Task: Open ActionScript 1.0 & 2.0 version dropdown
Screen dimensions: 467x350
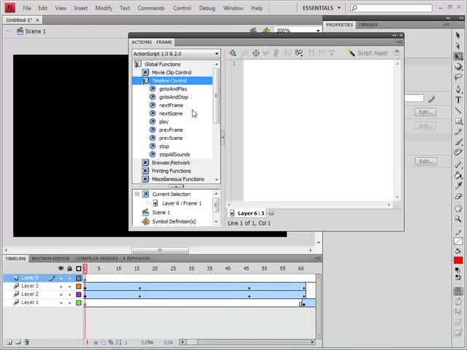Action: [176, 53]
